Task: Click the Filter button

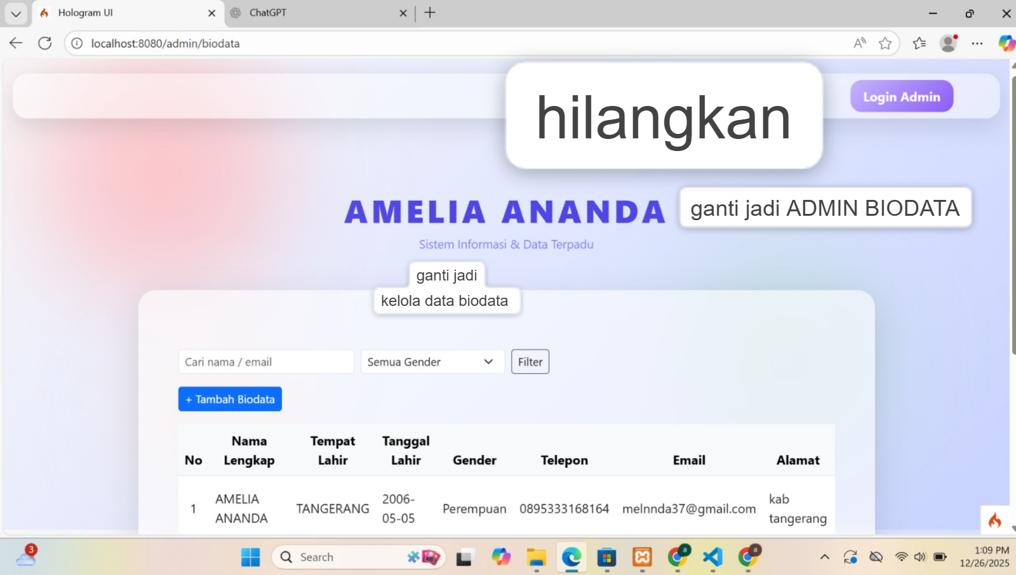Action: tap(530, 362)
